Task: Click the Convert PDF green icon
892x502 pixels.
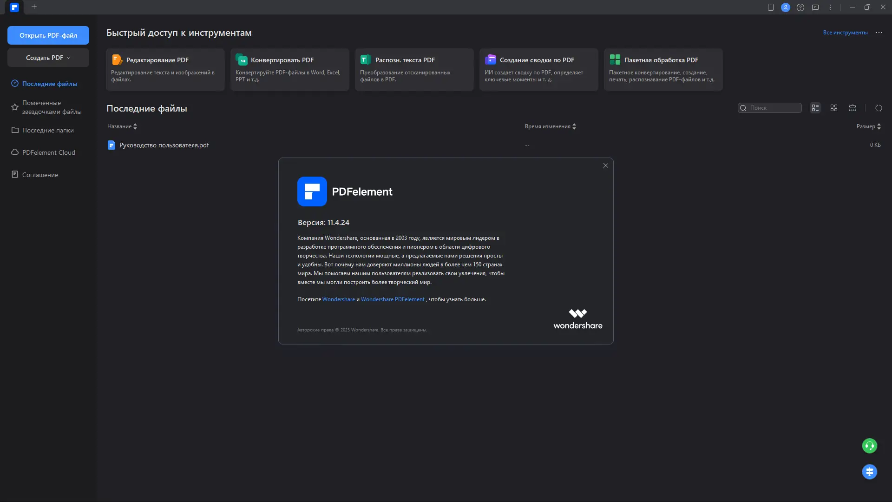Action: [242, 60]
